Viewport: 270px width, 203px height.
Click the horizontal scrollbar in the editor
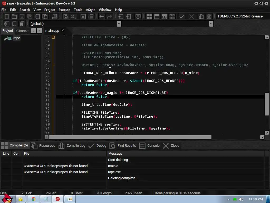point(130,137)
